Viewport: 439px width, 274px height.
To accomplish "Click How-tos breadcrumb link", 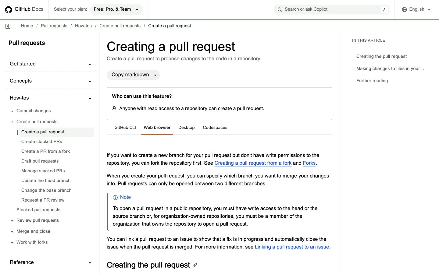I will point(83,26).
